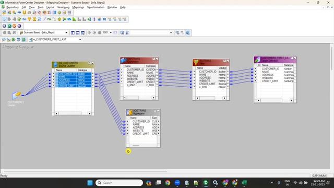Open the Repository menu
The height and width of the screenshot is (188, 334).
coord(13,7)
